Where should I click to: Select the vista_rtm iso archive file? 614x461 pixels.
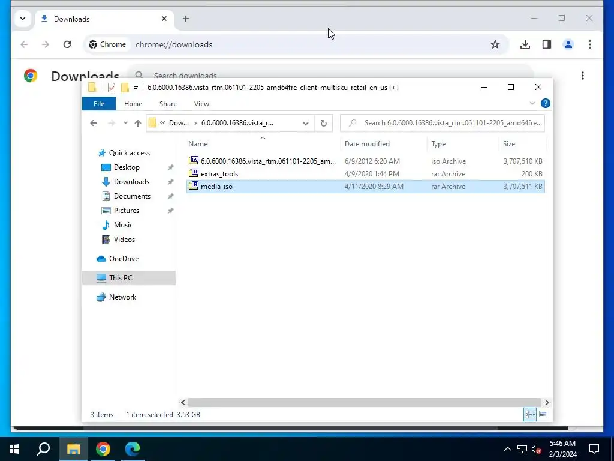coord(366,161)
